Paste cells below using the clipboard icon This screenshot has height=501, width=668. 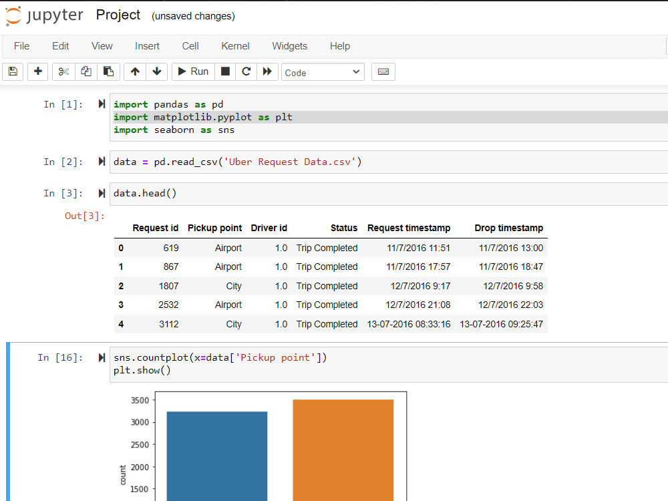click(109, 71)
